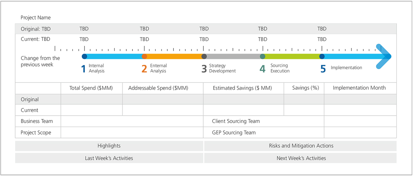Click the Current row Estimated Savings cell

click(x=244, y=110)
